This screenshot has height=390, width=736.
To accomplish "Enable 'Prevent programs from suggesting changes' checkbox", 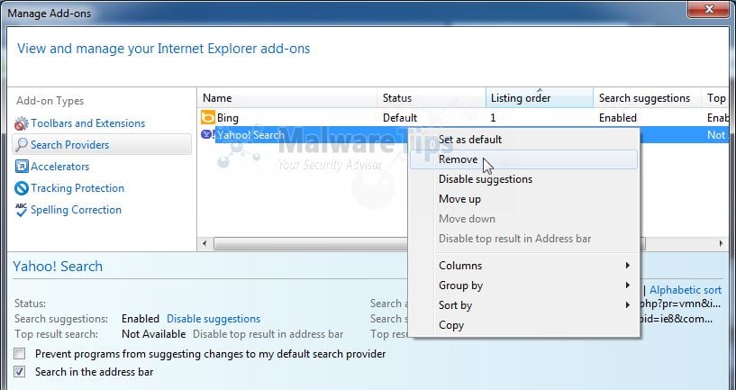I will tap(20, 354).
